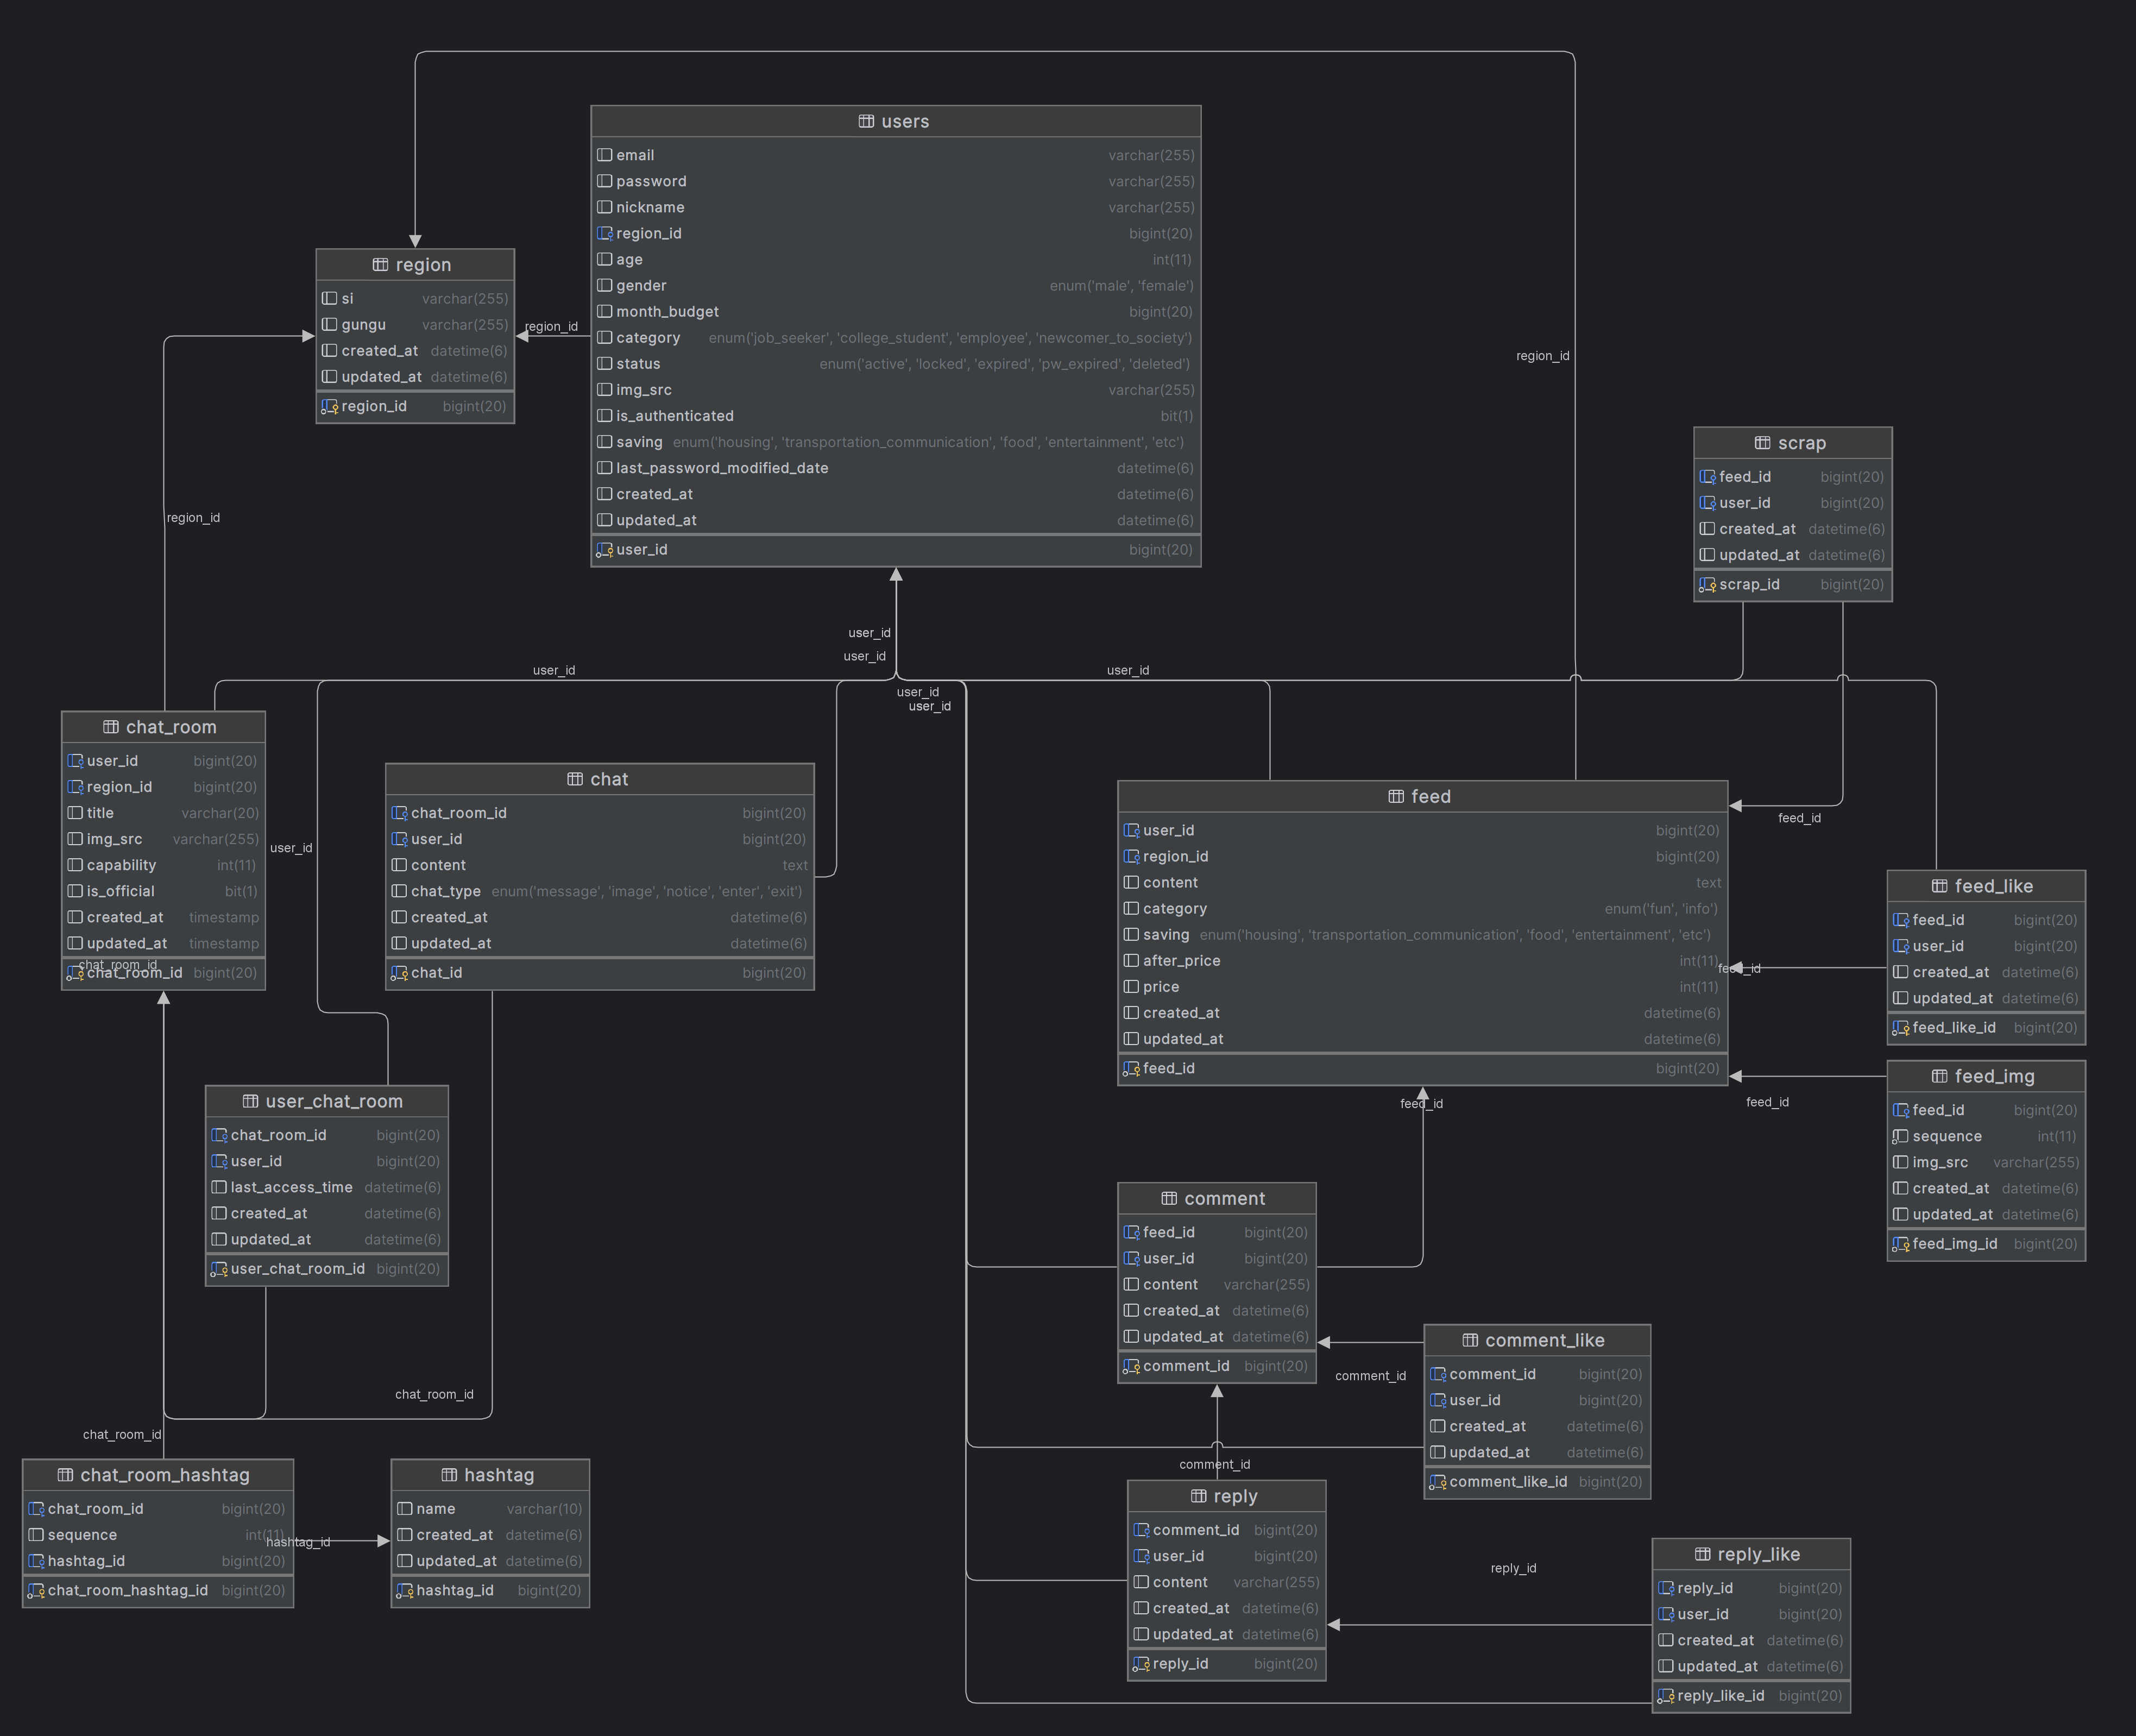Image resolution: width=2136 pixels, height=1736 pixels.
Task: Click the key icon beside hashtag_id in hashtag
Action: (x=404, y=1591)
